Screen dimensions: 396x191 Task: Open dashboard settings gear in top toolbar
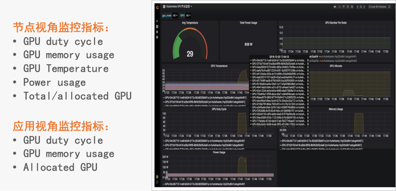[x=352, y=7]
